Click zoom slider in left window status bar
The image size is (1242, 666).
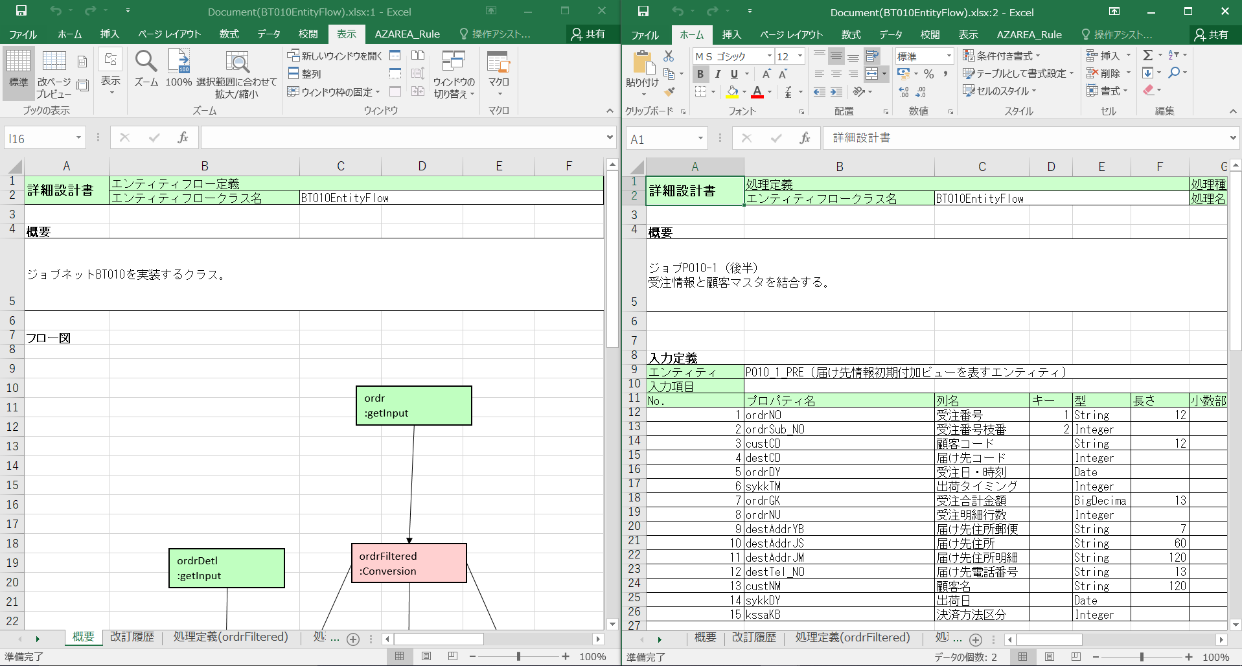click(x=519, y=656)
